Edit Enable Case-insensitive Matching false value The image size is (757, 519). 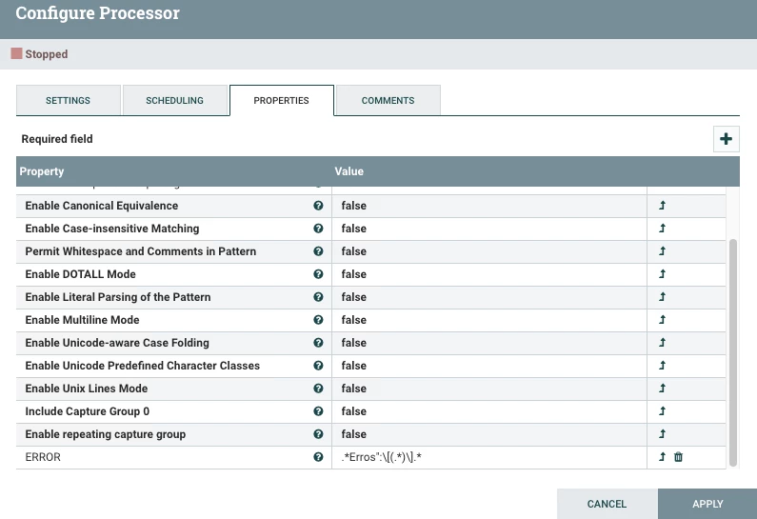pyautogui.click(x=489, y=229)
